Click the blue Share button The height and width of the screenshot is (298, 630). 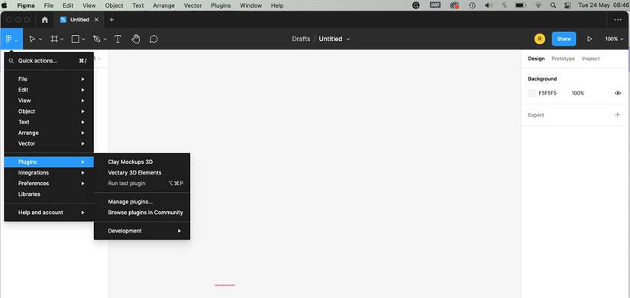(564, 39)
